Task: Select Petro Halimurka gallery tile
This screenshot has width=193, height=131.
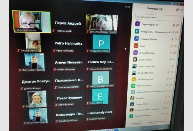Action: tap(68, 44)
